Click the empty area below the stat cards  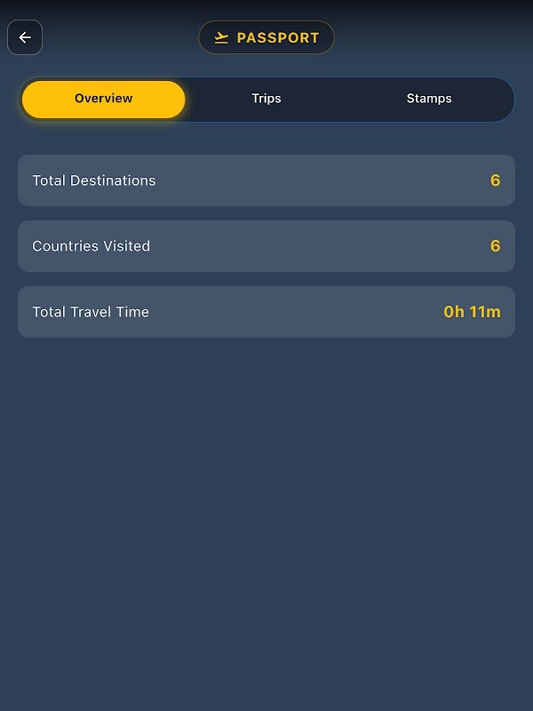click(266, 515)
